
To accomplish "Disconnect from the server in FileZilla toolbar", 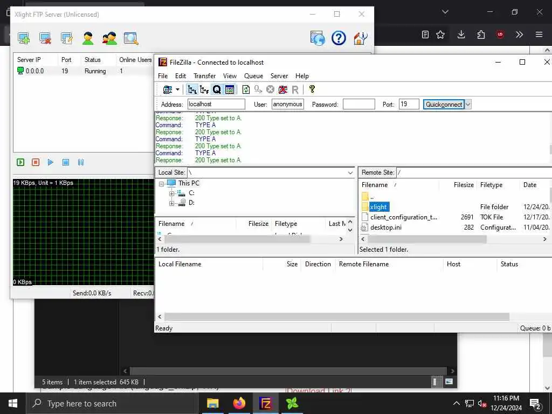I will tap(283, 89).
